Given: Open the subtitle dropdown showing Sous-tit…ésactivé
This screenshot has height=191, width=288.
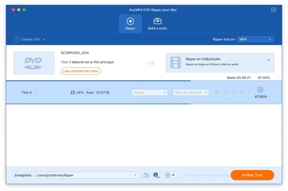Looking at the screenshot, I should pyautogui.click(x=191, y=93).
